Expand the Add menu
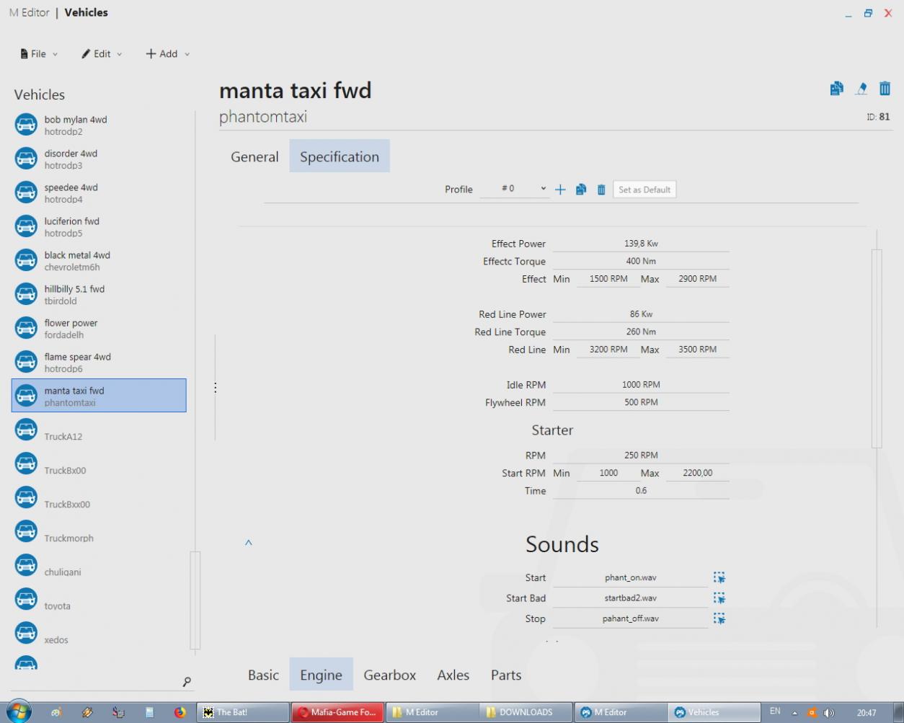 pos(168,54)
